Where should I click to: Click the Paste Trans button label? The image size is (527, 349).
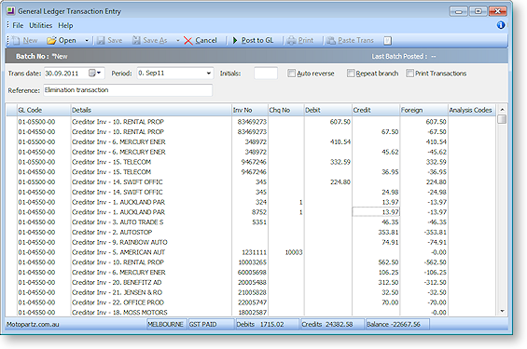(355, 40)
